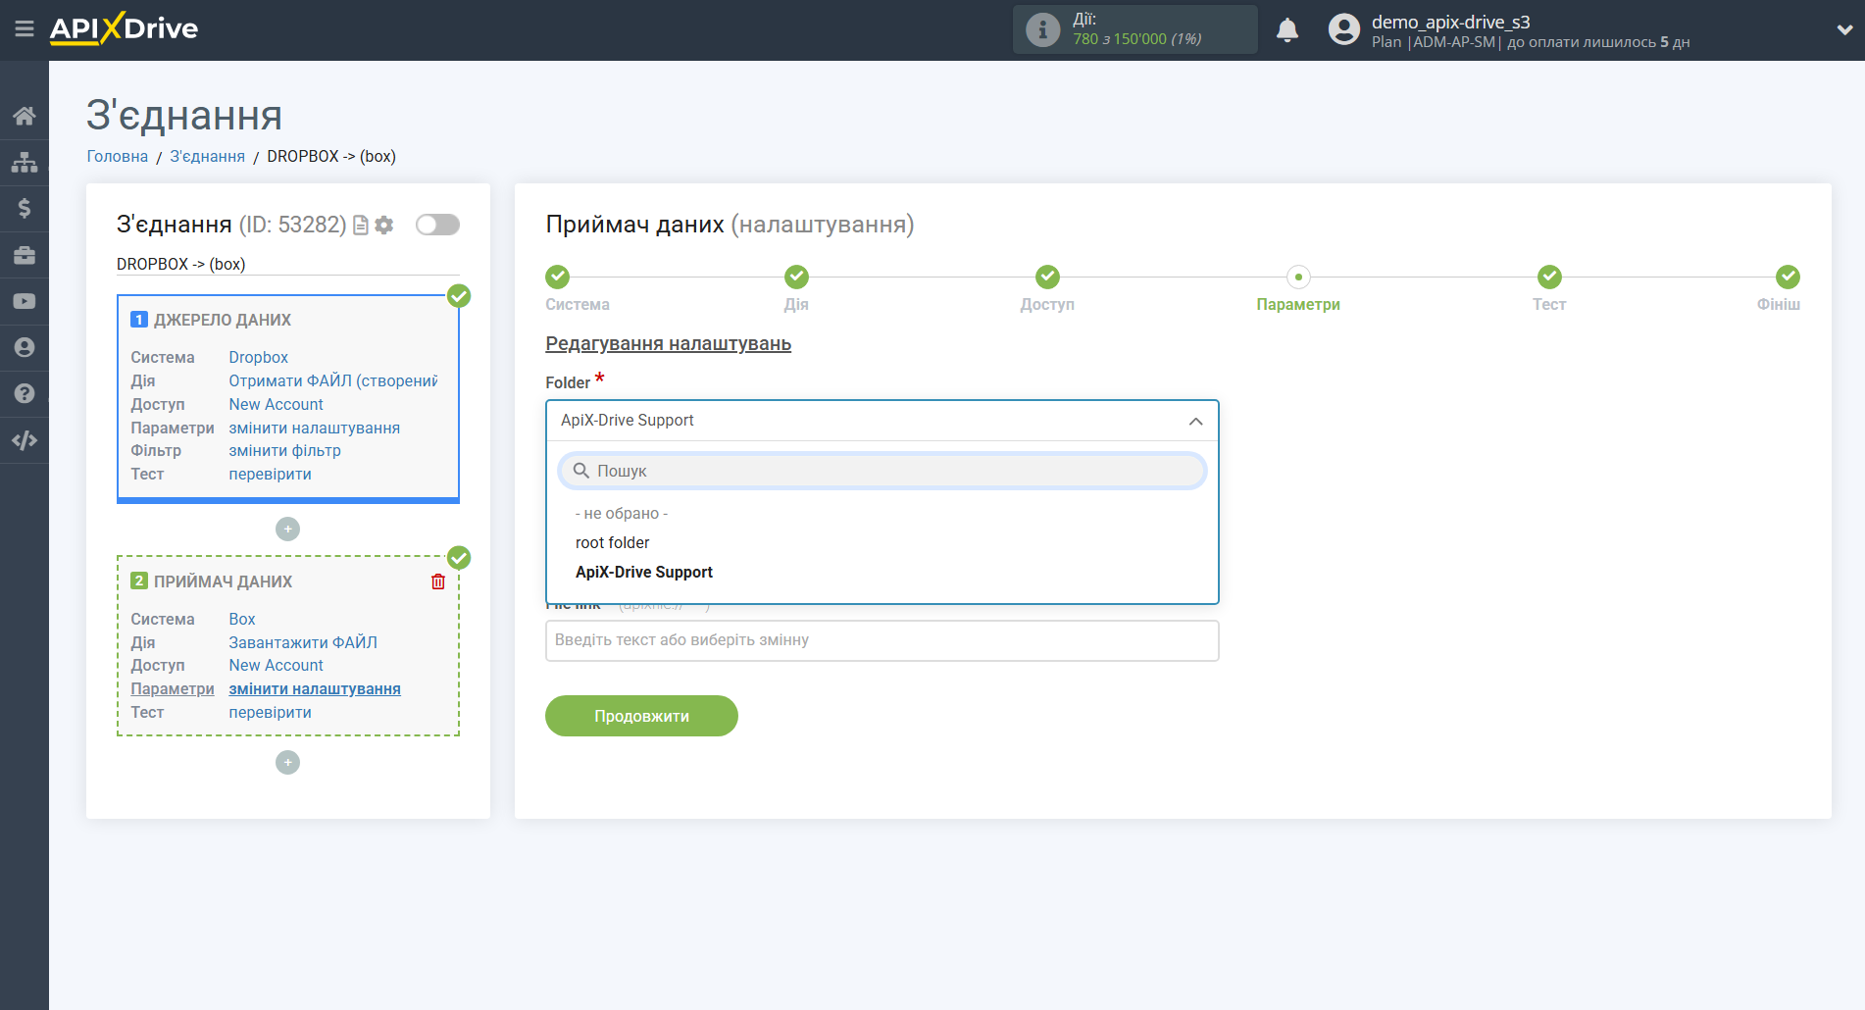Open the connections sitemap icon in the sidebar
The width and height of the screenshot is (1865, 1010).
tap(25, 162)
